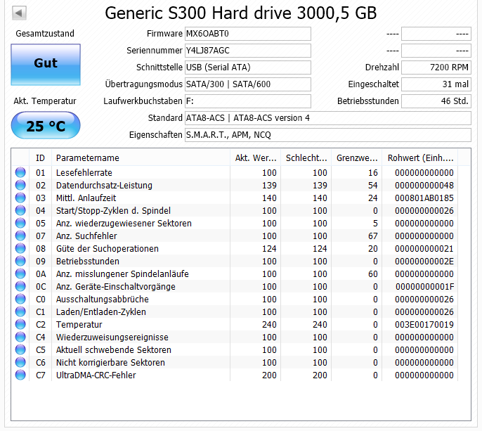Select Nicht korrigierbare Sektoren text
This screenshot has height=431, width=482.
click(x=110, y=362)
